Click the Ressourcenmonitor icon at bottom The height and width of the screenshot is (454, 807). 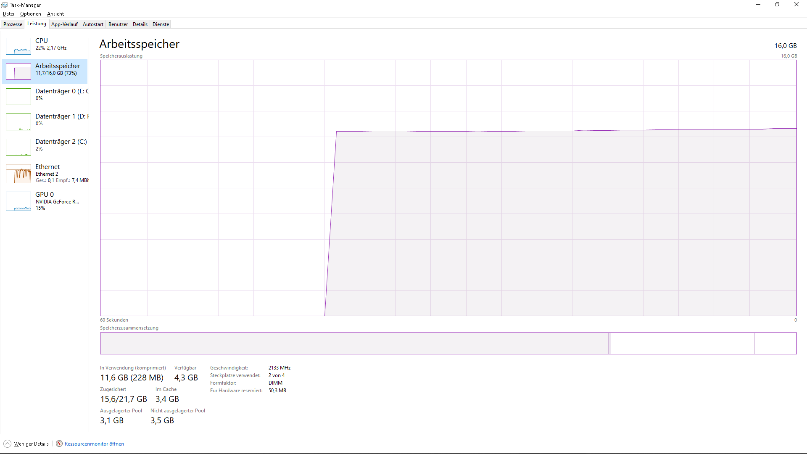click(59, 443)
